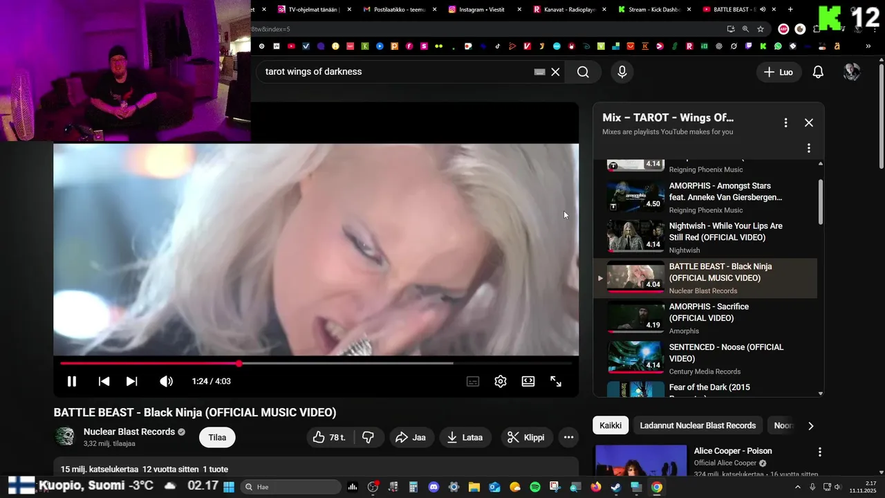Play AMORPHIS - Amongst Stars from playlist
This screenshot has width=885, height=498.
tap(705, 198)
